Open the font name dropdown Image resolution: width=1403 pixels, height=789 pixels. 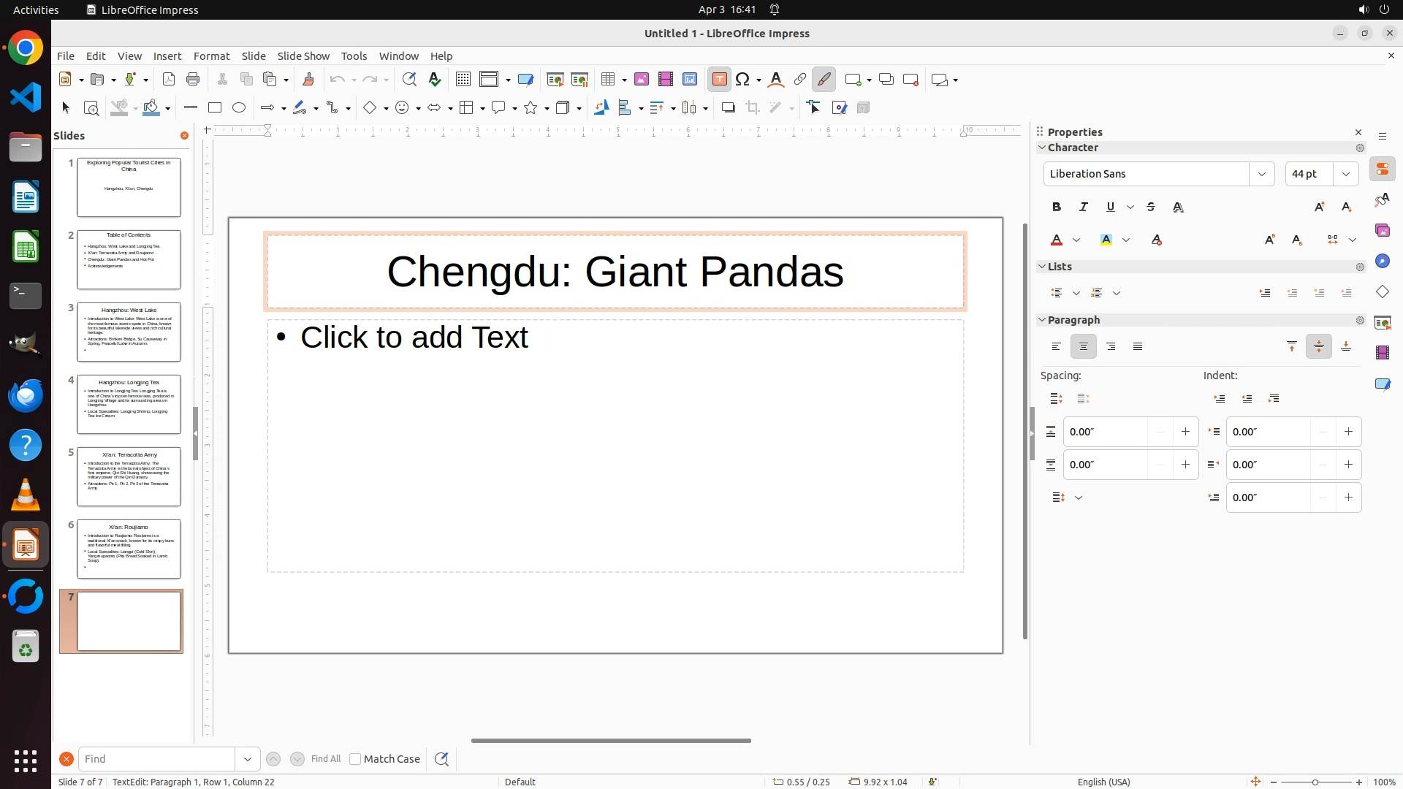(1261, 174)
